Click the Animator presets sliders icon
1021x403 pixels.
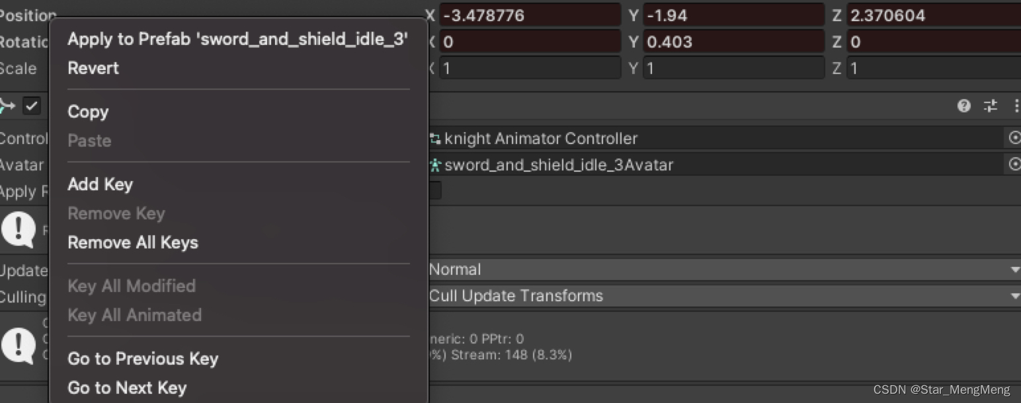pos(990,106)
